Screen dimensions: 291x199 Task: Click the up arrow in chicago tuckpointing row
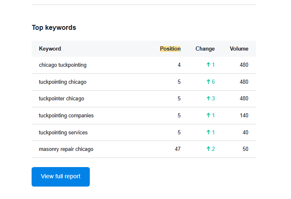point(208,65)
